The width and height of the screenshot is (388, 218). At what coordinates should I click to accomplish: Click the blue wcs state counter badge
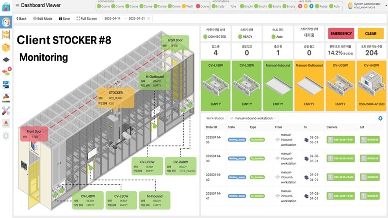[x=311, y=6]
